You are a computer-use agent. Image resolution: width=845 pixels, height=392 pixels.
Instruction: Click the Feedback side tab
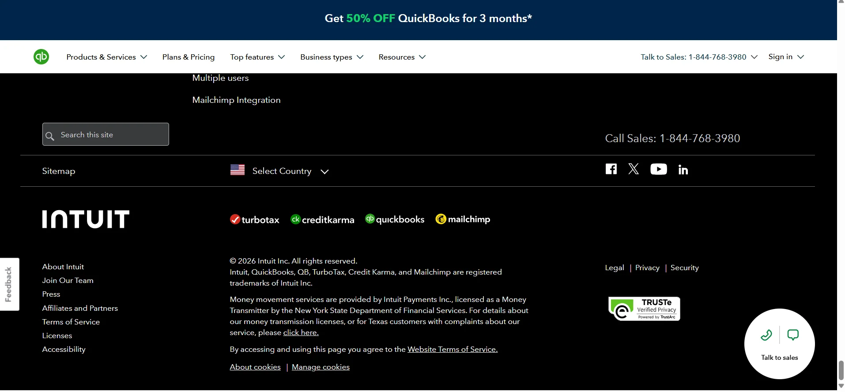pyautogui.click(x=9, y=284)
